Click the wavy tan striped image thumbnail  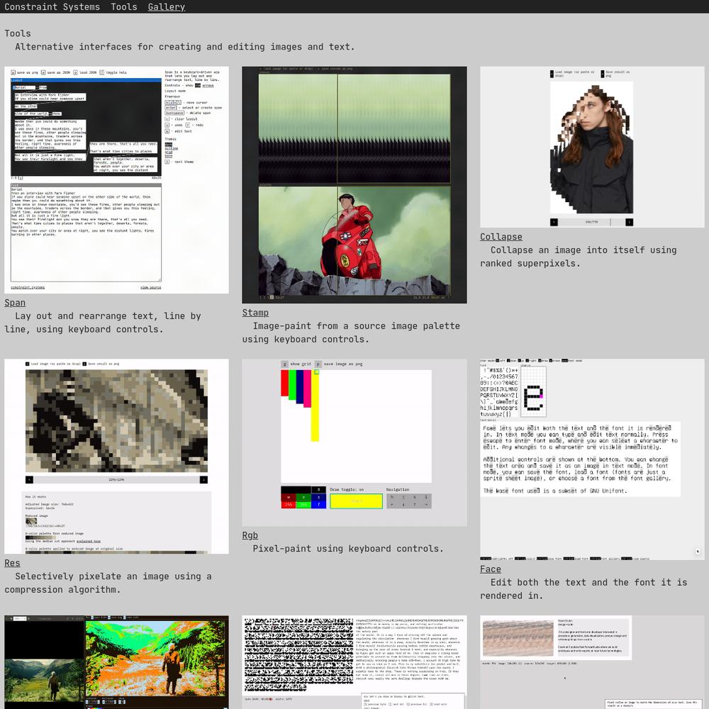click(x=592, y=662)
